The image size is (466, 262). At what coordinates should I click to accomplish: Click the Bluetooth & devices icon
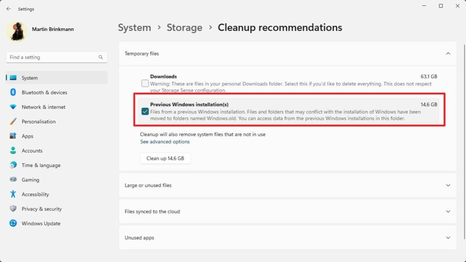13,92
